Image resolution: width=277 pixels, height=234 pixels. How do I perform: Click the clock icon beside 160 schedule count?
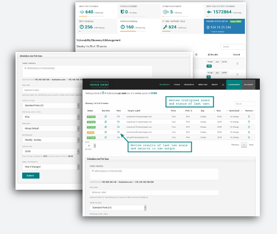(122, 27)
